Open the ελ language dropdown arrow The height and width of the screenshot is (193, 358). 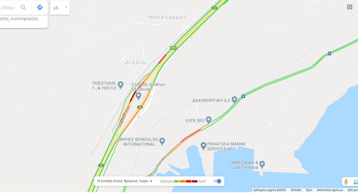pyautogui.click(x=66, y=7)
